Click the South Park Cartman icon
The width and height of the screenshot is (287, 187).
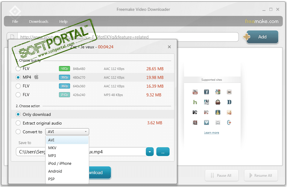218,102
